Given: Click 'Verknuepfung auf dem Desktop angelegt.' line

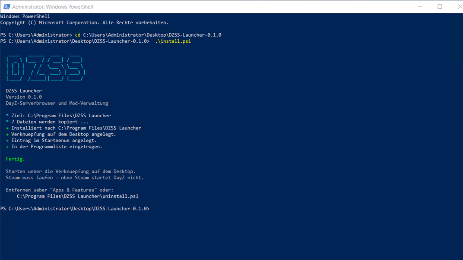Looking at the screenshot, I should coord(61,134).
